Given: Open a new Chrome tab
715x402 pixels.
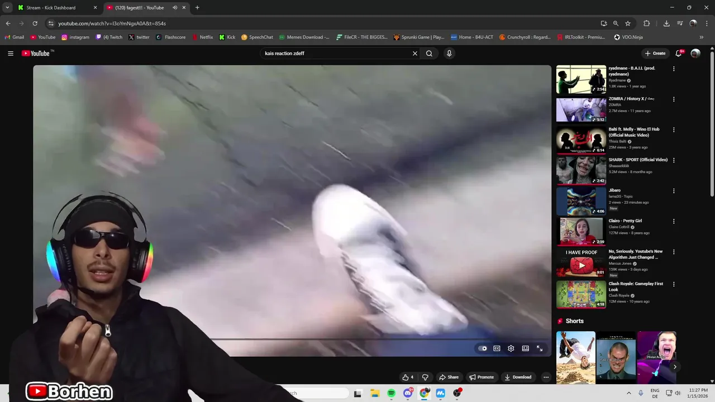Looking at the screenshot, I should coord(197,8).
